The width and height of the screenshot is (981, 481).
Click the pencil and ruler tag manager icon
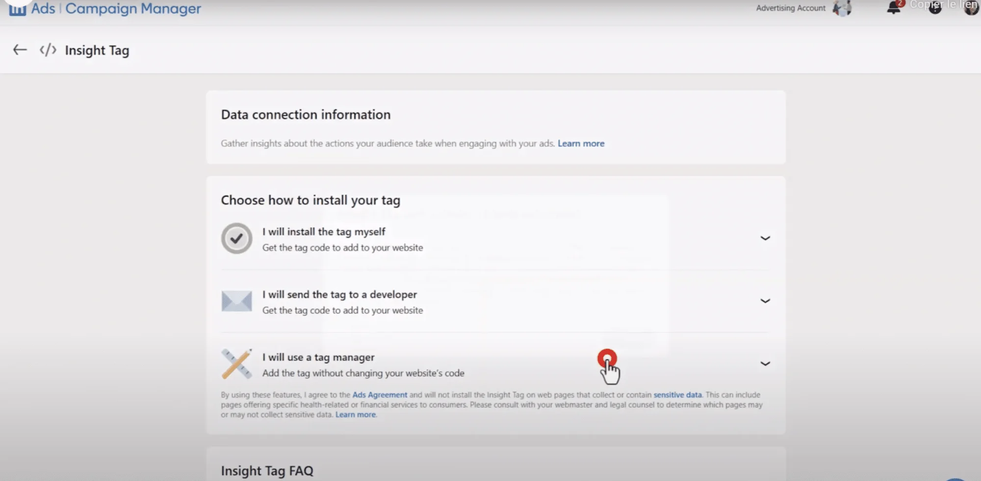(x=236, y=364)
